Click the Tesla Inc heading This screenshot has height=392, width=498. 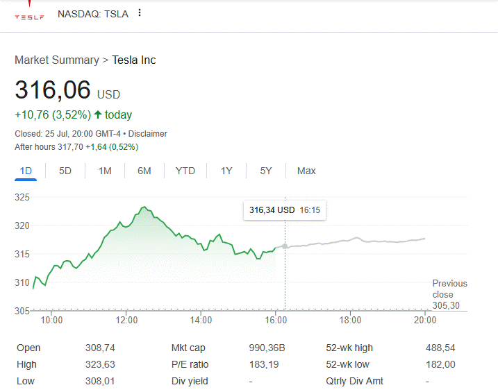[x=134, y=60]
